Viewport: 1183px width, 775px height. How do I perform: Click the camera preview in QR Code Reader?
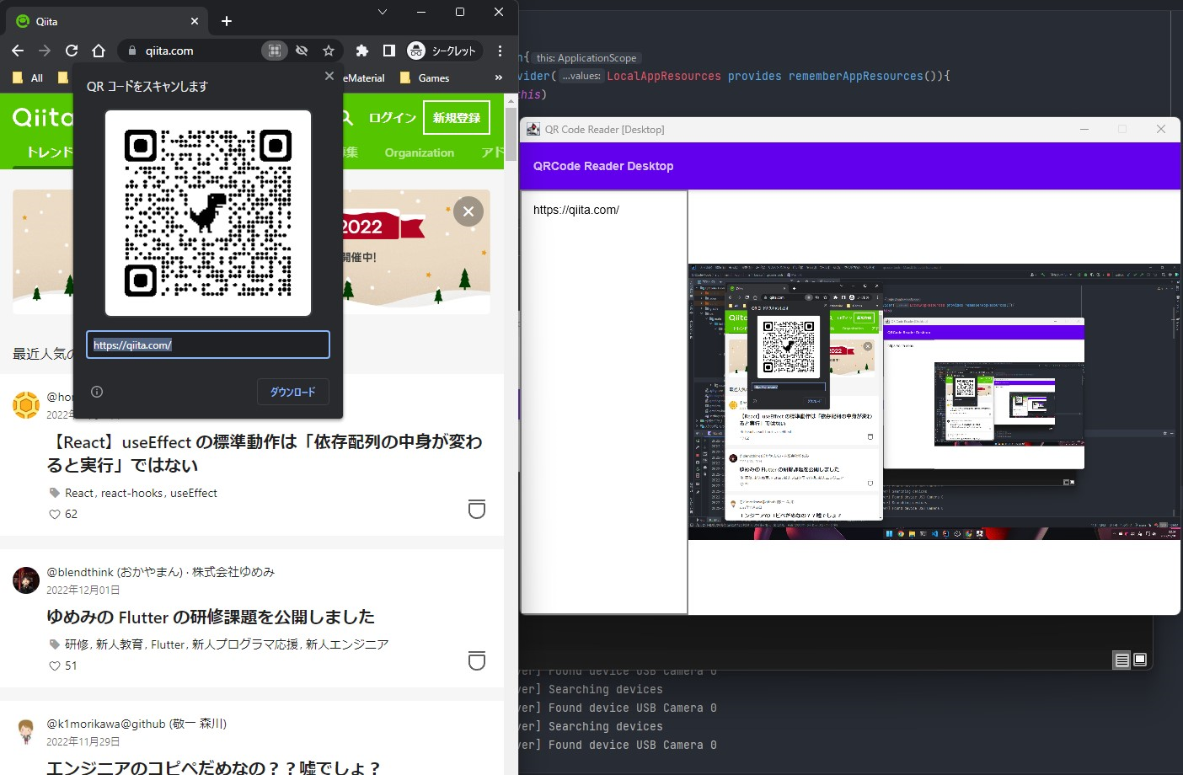point(934,402)
